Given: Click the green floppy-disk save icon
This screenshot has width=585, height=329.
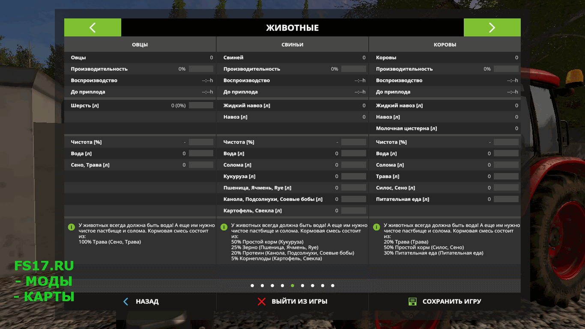Looking at the screenshot, I should click(412, 302).
